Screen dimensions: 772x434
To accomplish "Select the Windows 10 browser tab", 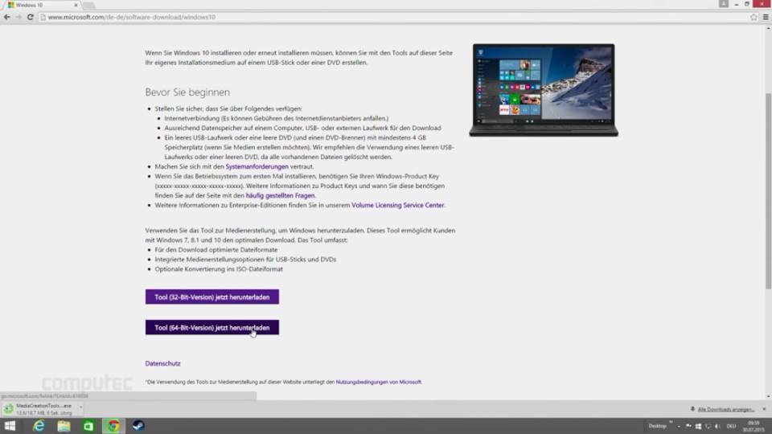I will coord(42,5).
